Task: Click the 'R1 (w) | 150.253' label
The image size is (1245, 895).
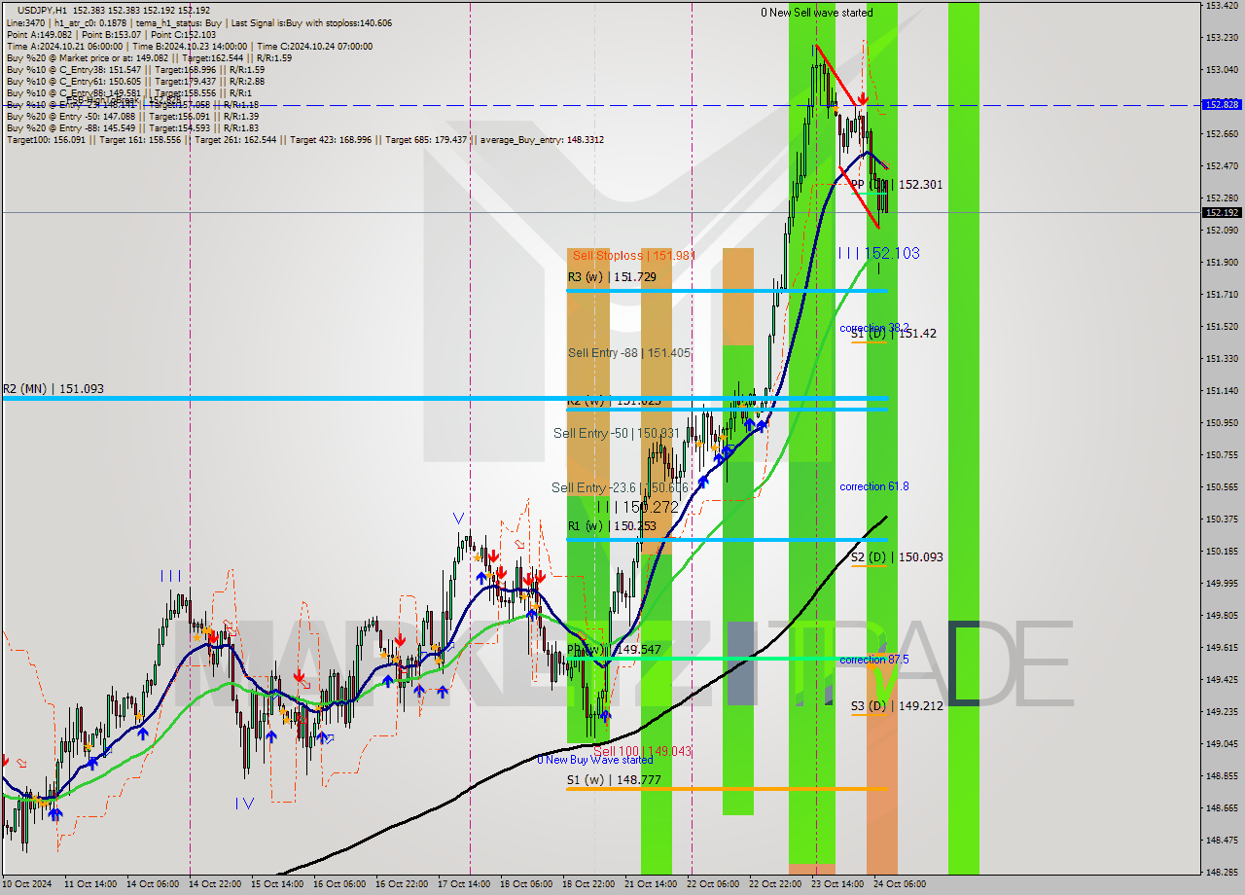Action: [612, 526]
